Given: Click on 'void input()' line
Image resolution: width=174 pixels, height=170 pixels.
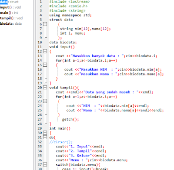Looking at the screenshot, I should pyautogui.click(x=62, y=47).
